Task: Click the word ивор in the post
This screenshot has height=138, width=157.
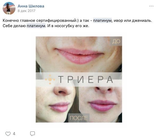Action: pyautogui.click(x=118, y=20)
